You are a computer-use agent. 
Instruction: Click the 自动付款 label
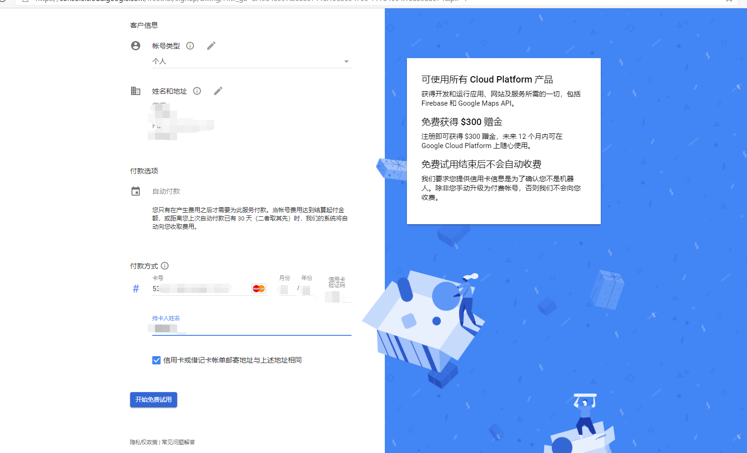pyautogui.click(x=166, y=191)
